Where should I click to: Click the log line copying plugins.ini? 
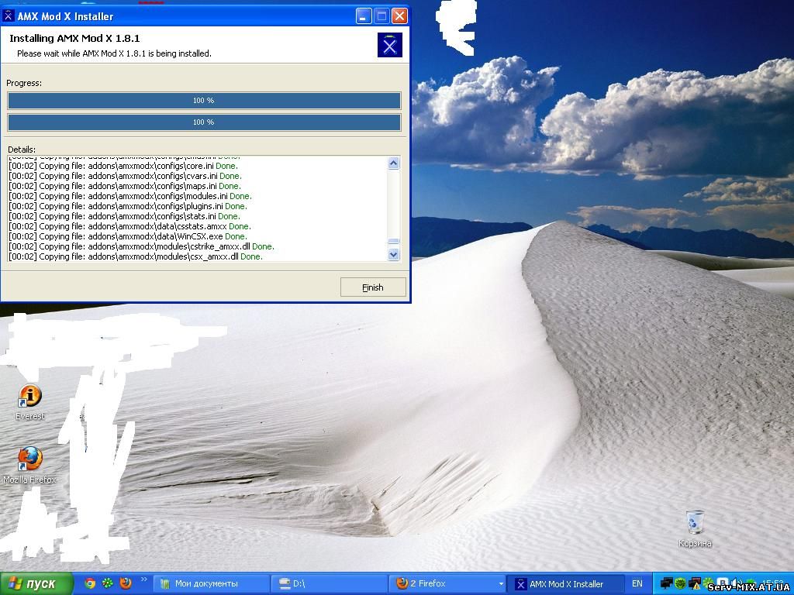128,206
